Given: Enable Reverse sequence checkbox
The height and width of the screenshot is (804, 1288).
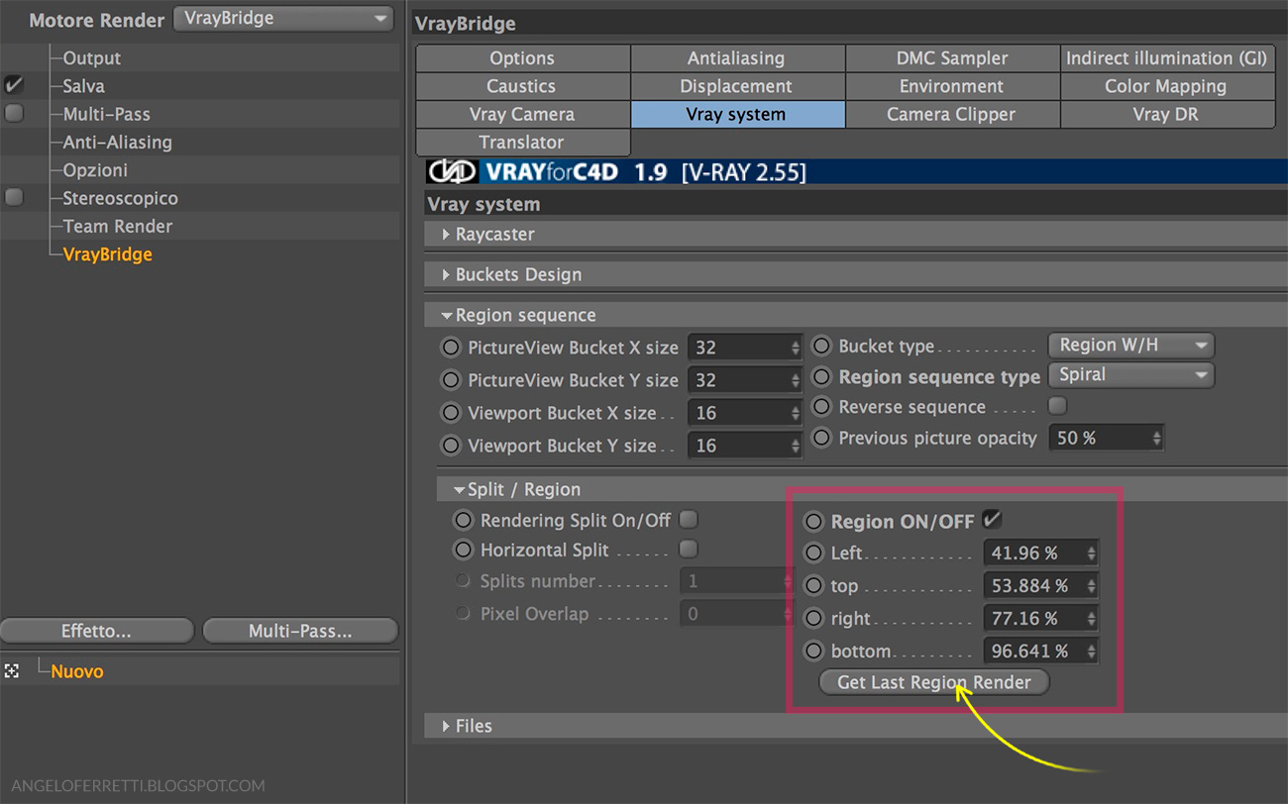Looking at the screenshot, I should click(x=1058, y=406).
